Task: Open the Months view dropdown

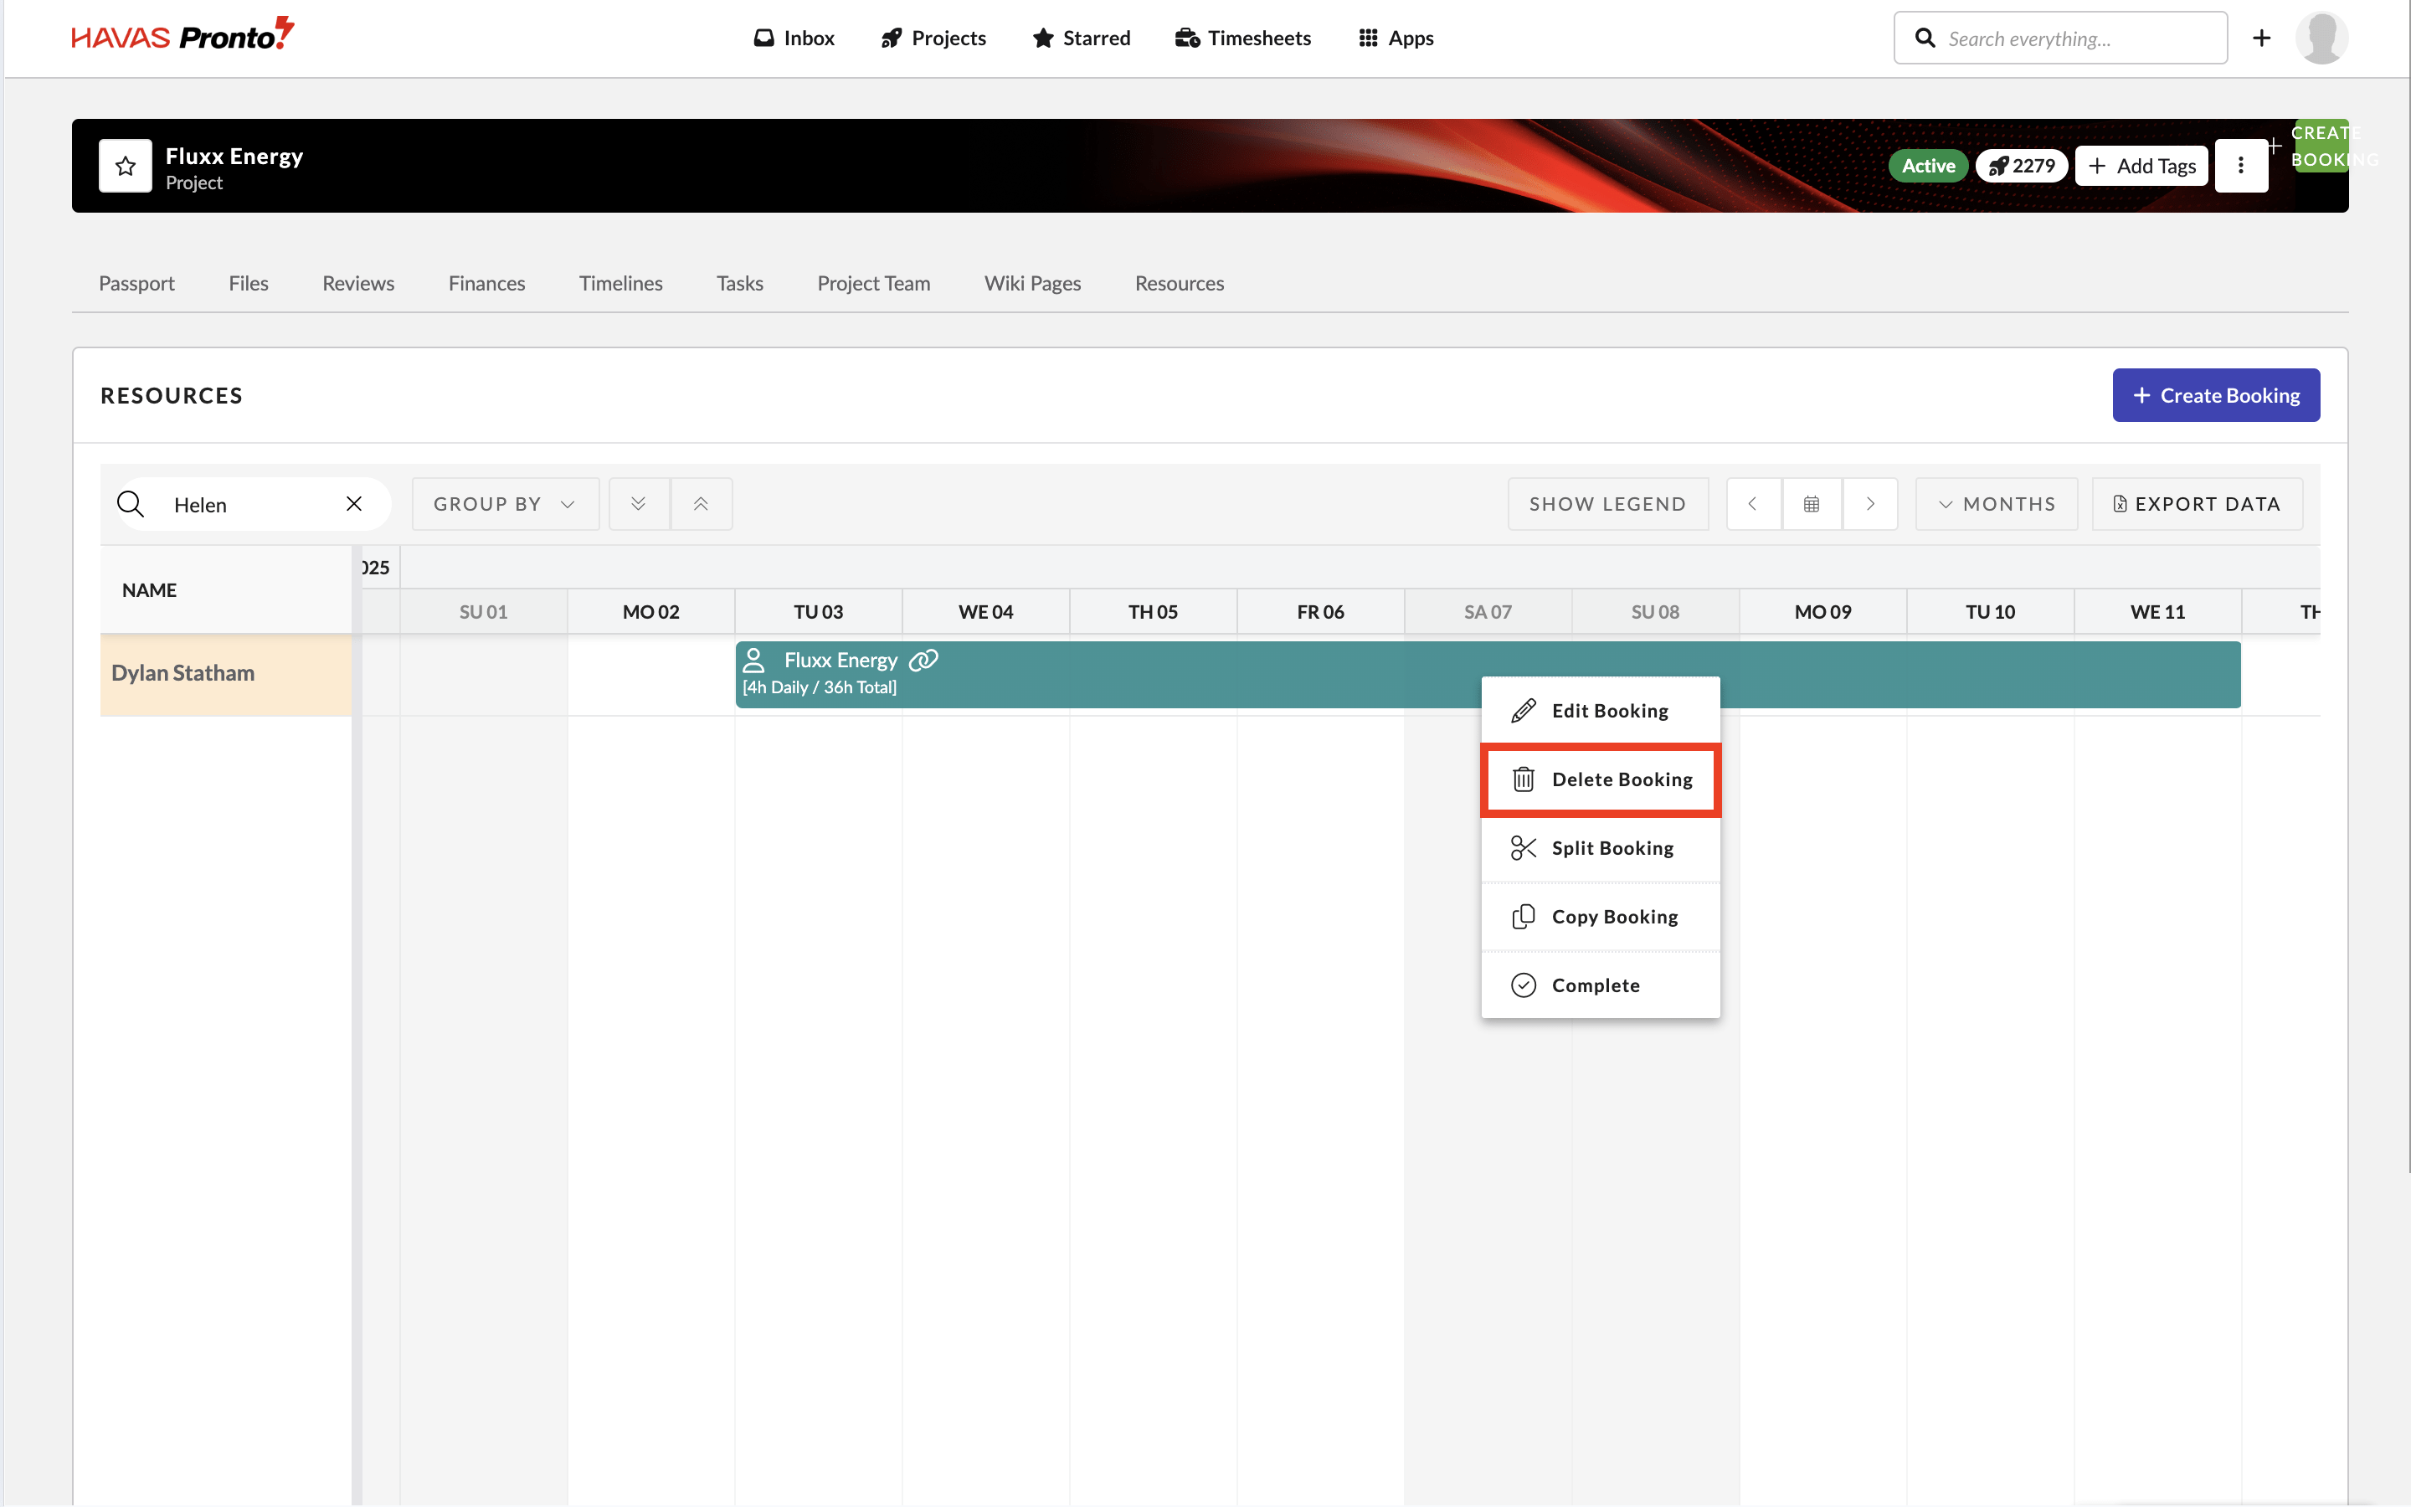Action: point(1997,504)
